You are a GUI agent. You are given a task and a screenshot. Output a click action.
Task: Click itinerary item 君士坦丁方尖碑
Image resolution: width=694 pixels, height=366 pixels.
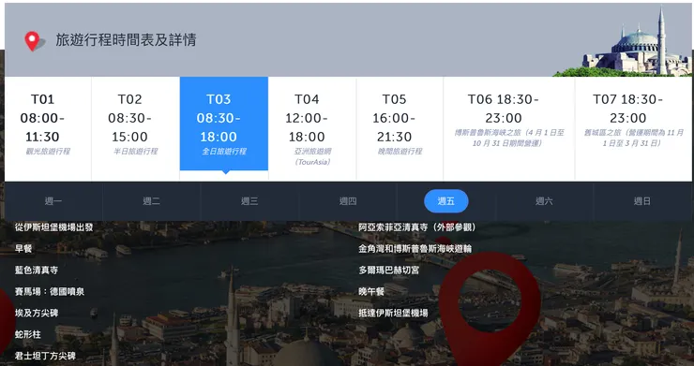point(45,356)
